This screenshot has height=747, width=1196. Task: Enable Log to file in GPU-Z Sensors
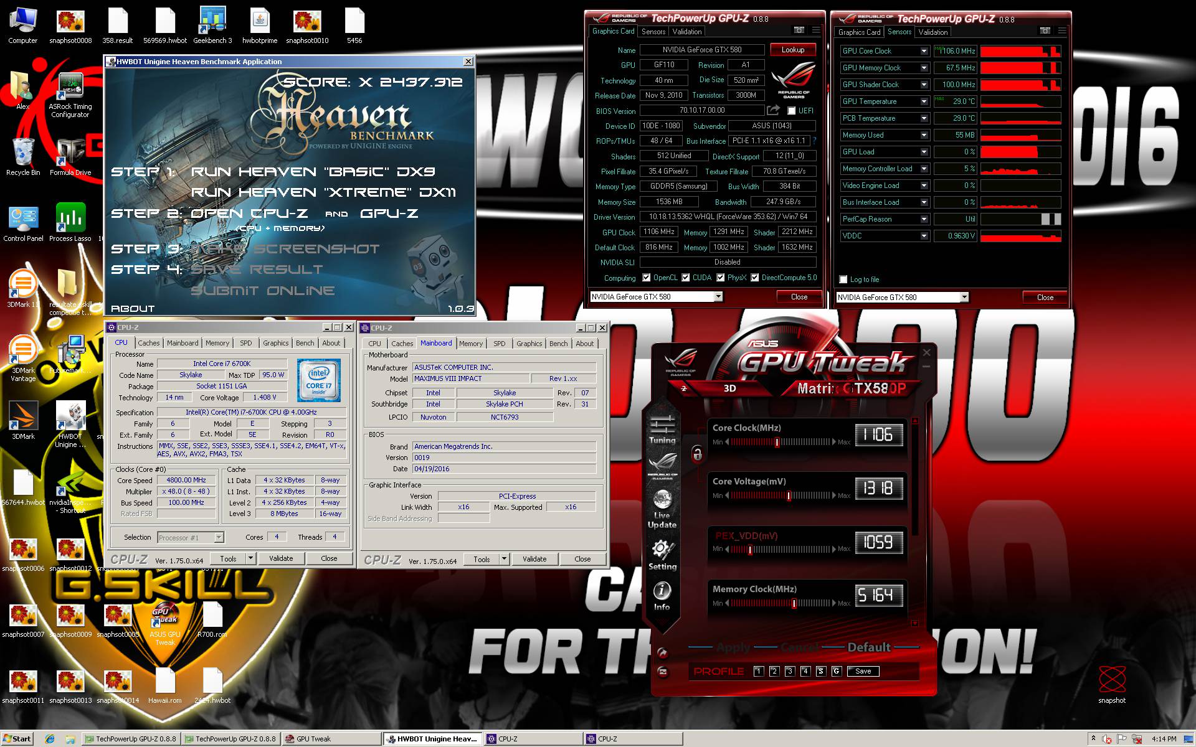point(843,280)
